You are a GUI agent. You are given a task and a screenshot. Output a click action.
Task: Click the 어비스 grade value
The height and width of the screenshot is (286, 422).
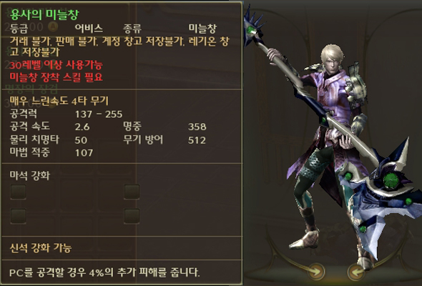tap(89, 28)
